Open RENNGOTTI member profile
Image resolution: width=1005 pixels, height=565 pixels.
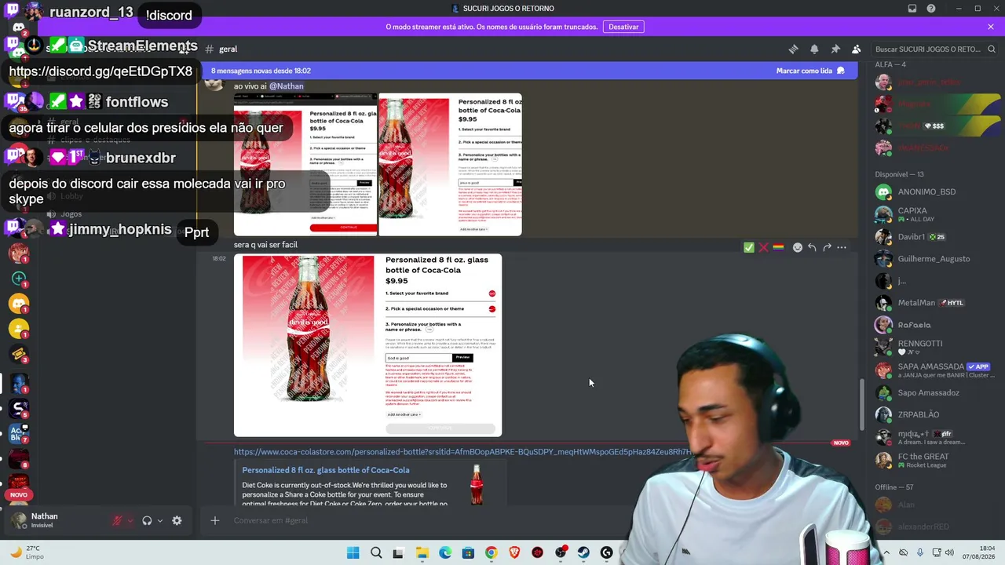point(926,347)
